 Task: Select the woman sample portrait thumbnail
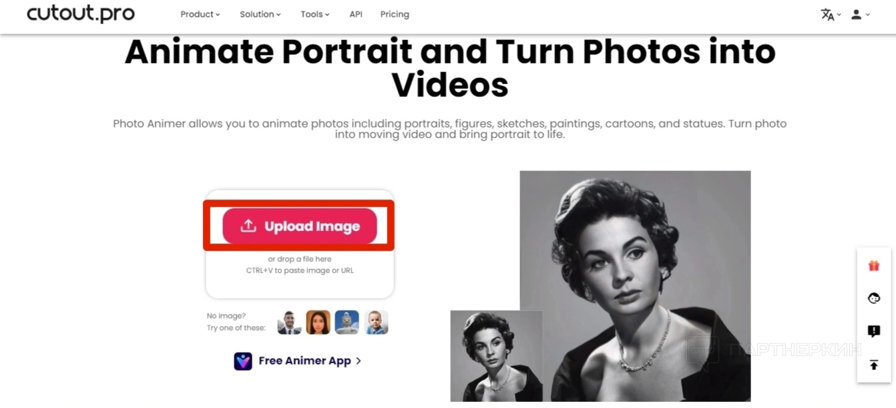[318, 323]
